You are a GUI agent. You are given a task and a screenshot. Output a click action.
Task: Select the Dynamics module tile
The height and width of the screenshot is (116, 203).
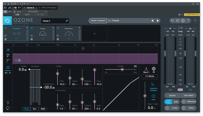(x=16, y=33)
